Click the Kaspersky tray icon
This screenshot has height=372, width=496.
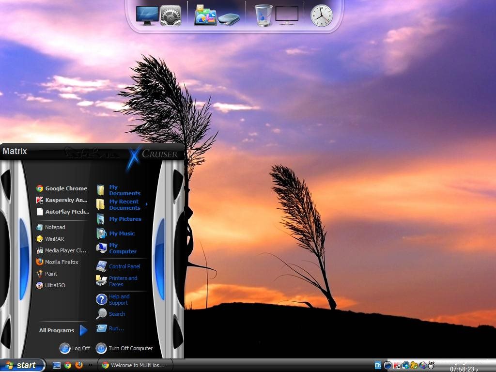(397, 365)
